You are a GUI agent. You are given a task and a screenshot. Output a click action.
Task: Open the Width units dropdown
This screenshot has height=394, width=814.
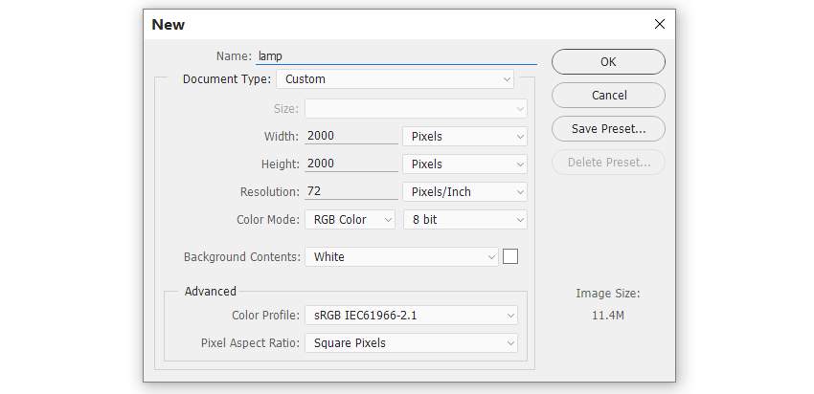click(464, 137)
